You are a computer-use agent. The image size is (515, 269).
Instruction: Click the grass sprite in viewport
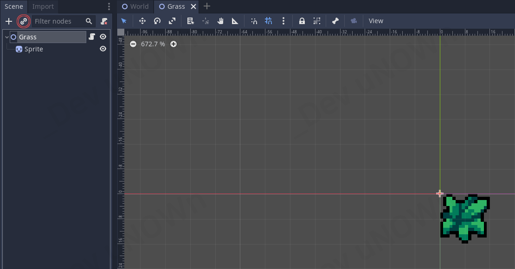pyautogui.click(x=465, y=218)
